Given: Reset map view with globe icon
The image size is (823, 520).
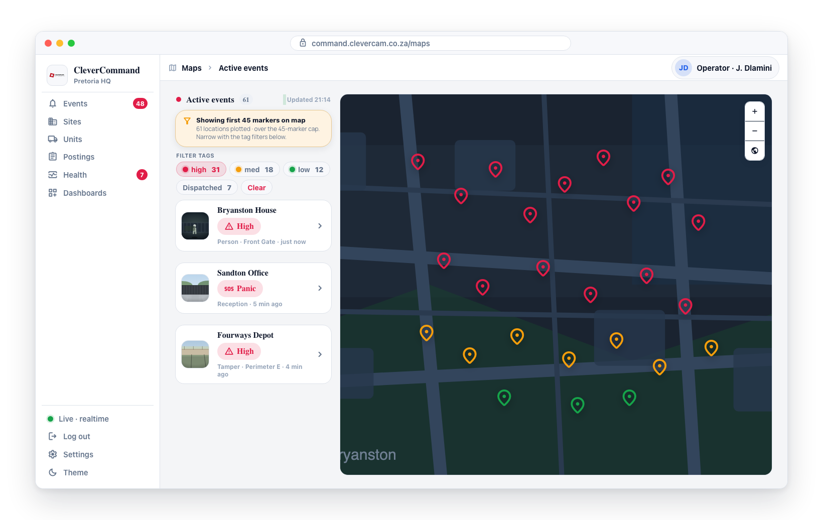Looking at the screenshot, I should tap(755, 151).
